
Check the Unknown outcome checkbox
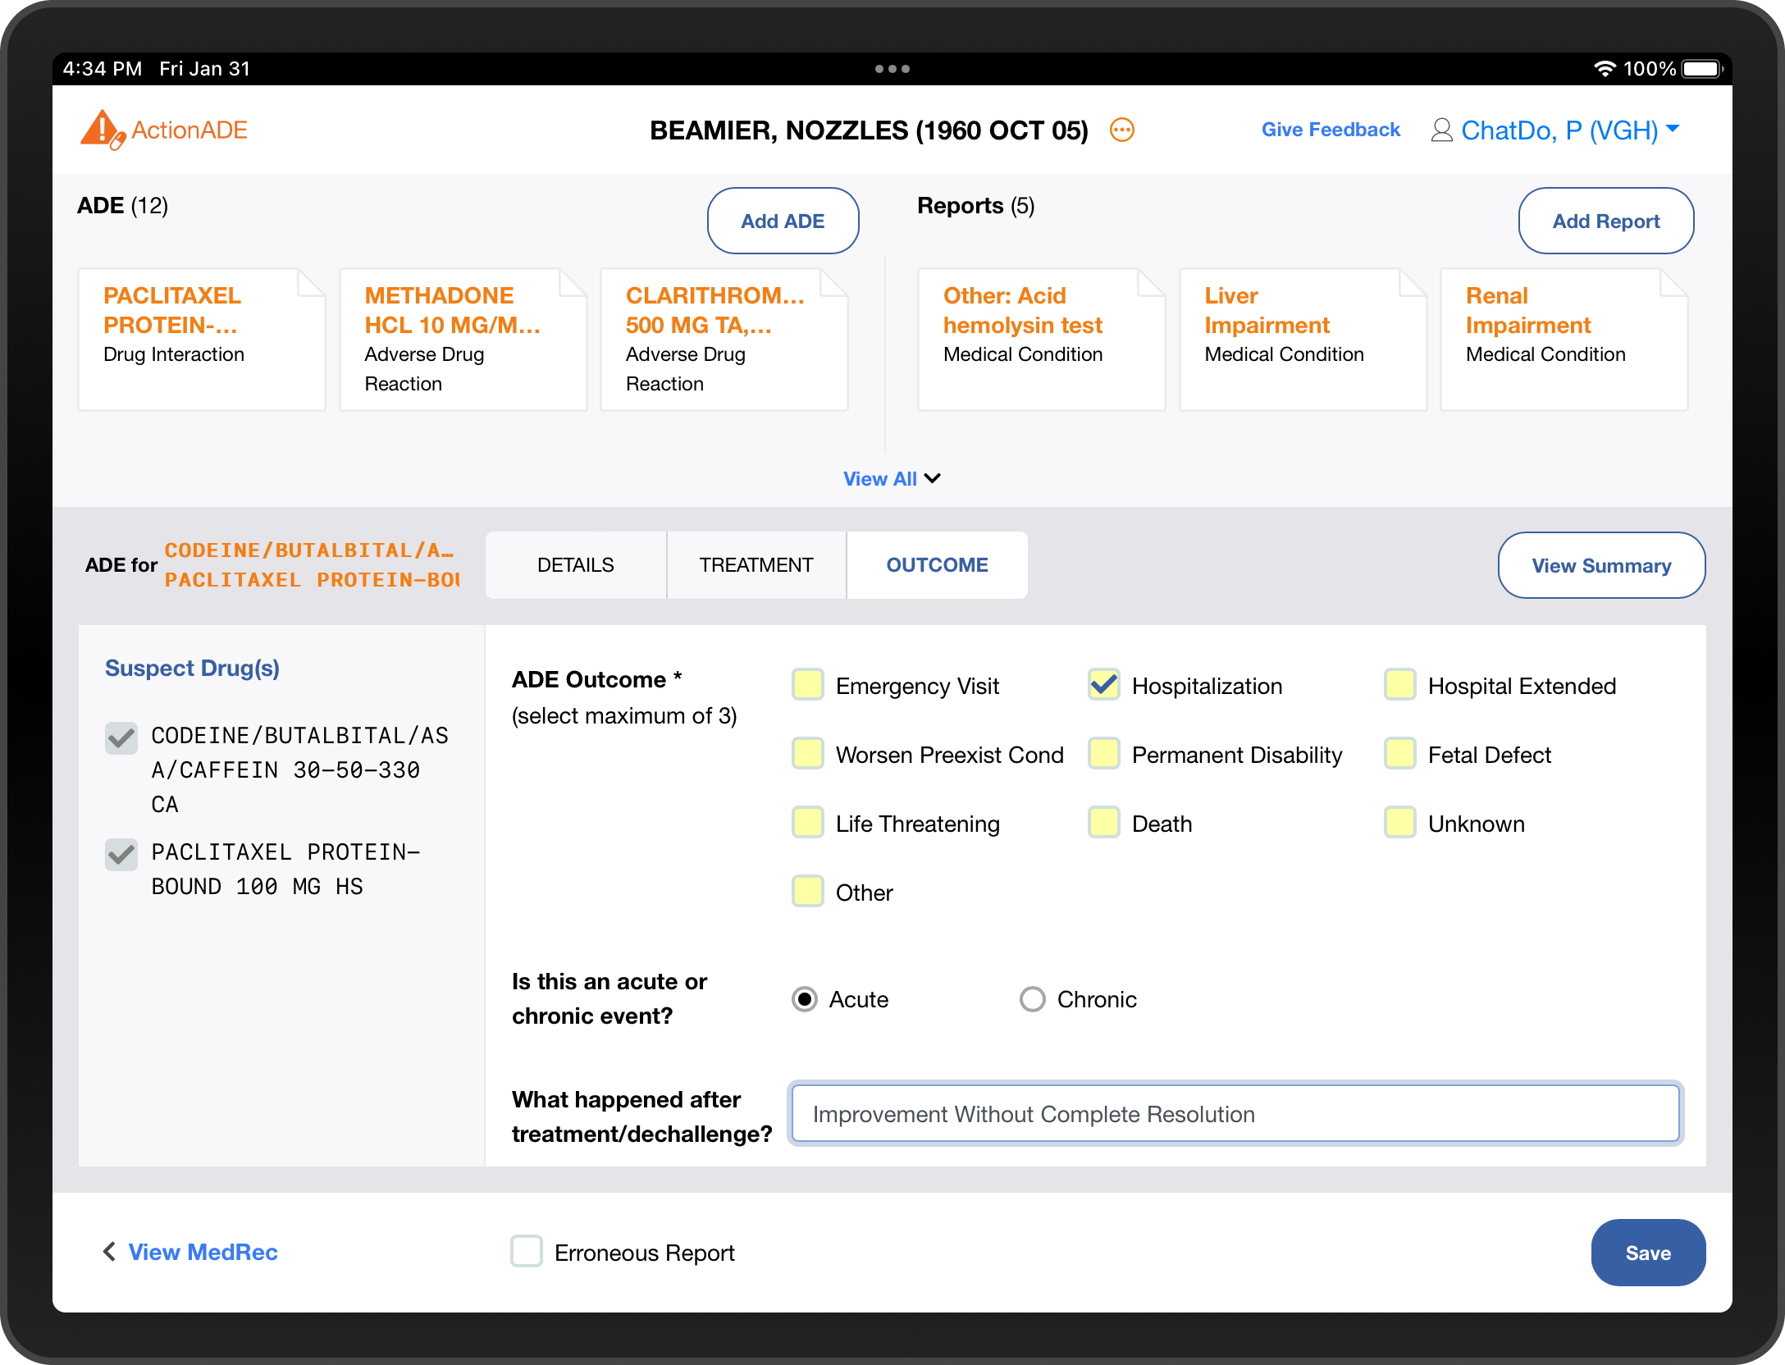(x=1400, y=822)
